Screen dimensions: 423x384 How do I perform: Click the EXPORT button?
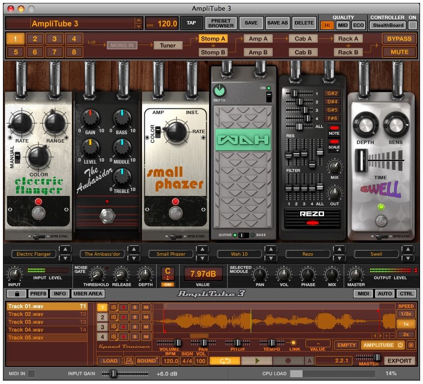[399, 361]
